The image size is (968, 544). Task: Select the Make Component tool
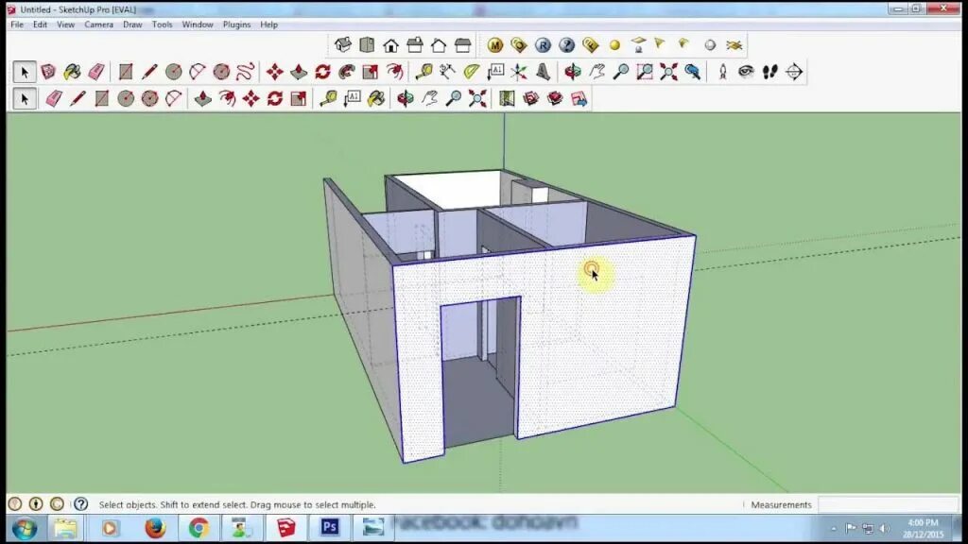pyautogui.click(x=48, y=72)
